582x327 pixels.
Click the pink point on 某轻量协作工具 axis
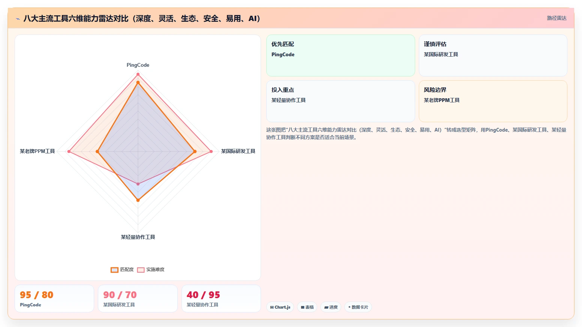138,184
